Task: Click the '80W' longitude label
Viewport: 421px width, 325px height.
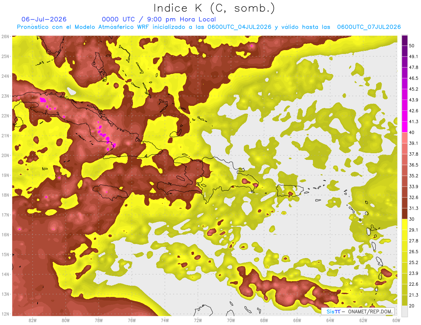Action: point(66,320)
